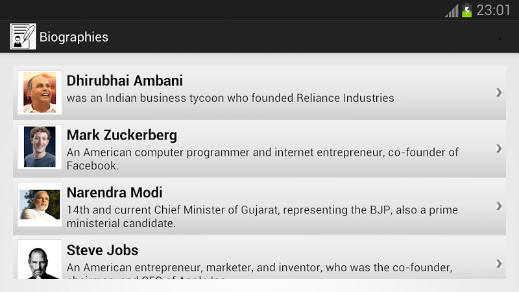Tap the Biographies app icon
Viewport: 519px width, 292px height.
tap(23, 36)
